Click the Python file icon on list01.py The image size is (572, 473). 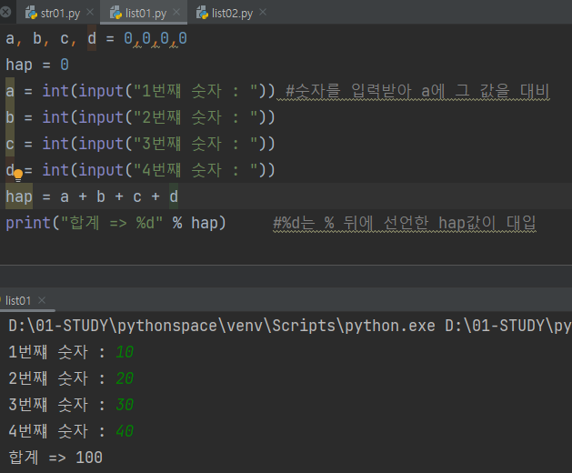116,13
